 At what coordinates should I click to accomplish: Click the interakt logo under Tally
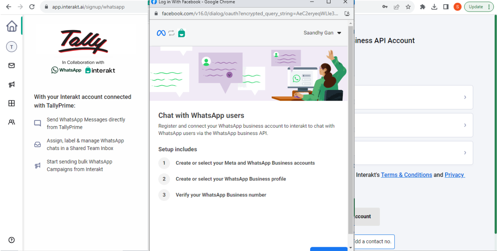[x=100, y=70]
